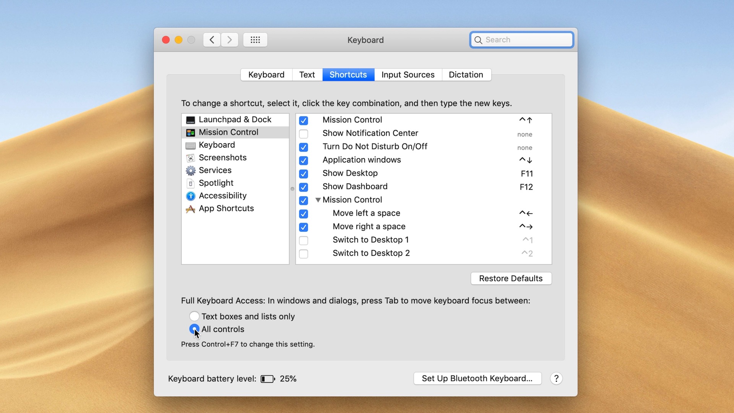
Task: Enable Switch to Desktop 1 shortcut
Action: click(304, 239)
